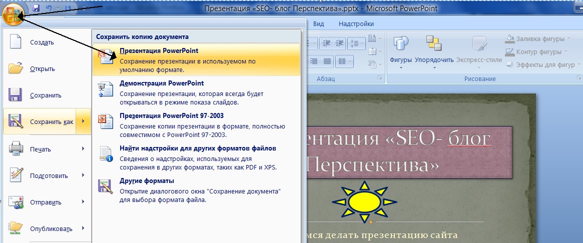Open Customize Quick Access Toolbar dropdown
The image size is (583, 243).
pos(84,8)
